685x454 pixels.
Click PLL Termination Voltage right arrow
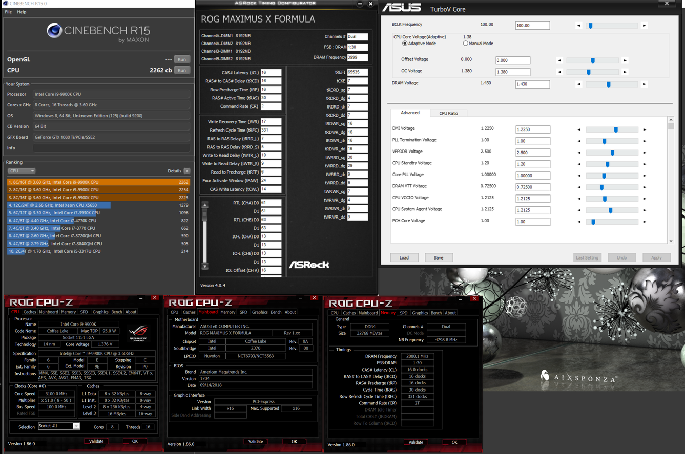[x=645, y=141]
